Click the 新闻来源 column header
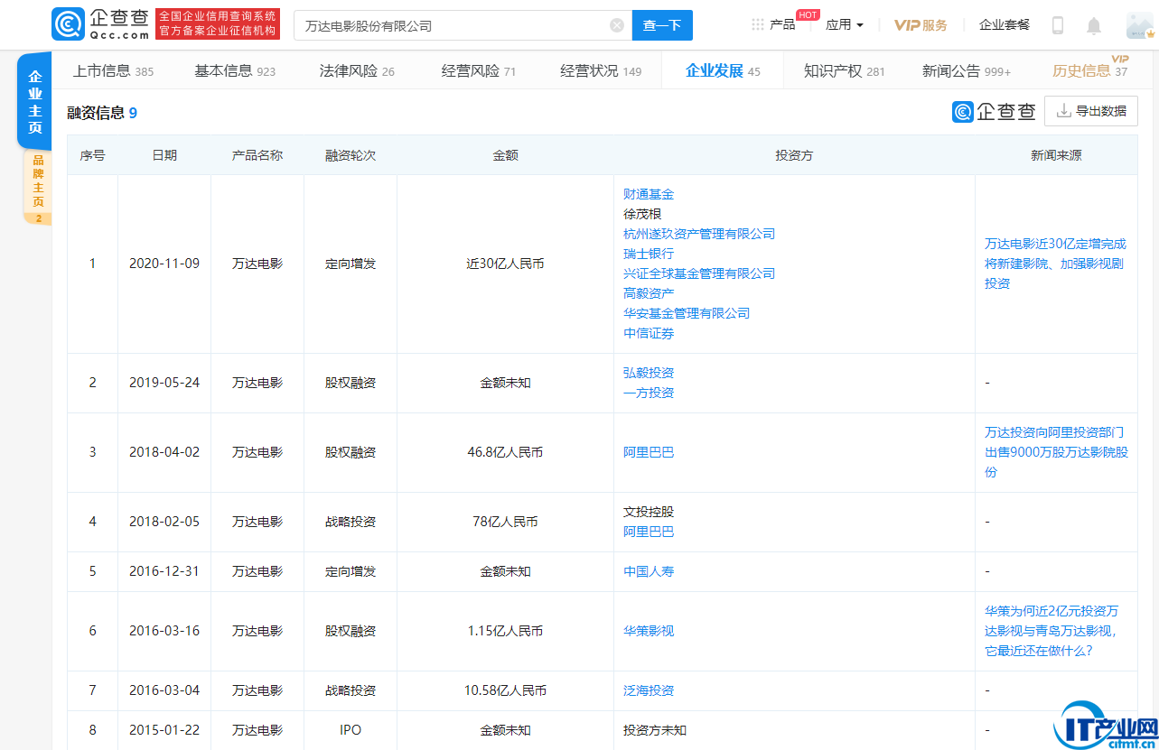Image resolution: width=1159 pixels, height=750 pixels. (1056, 155)
